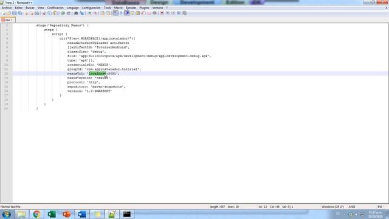Open the Vista menu

[x=41, y=8]
